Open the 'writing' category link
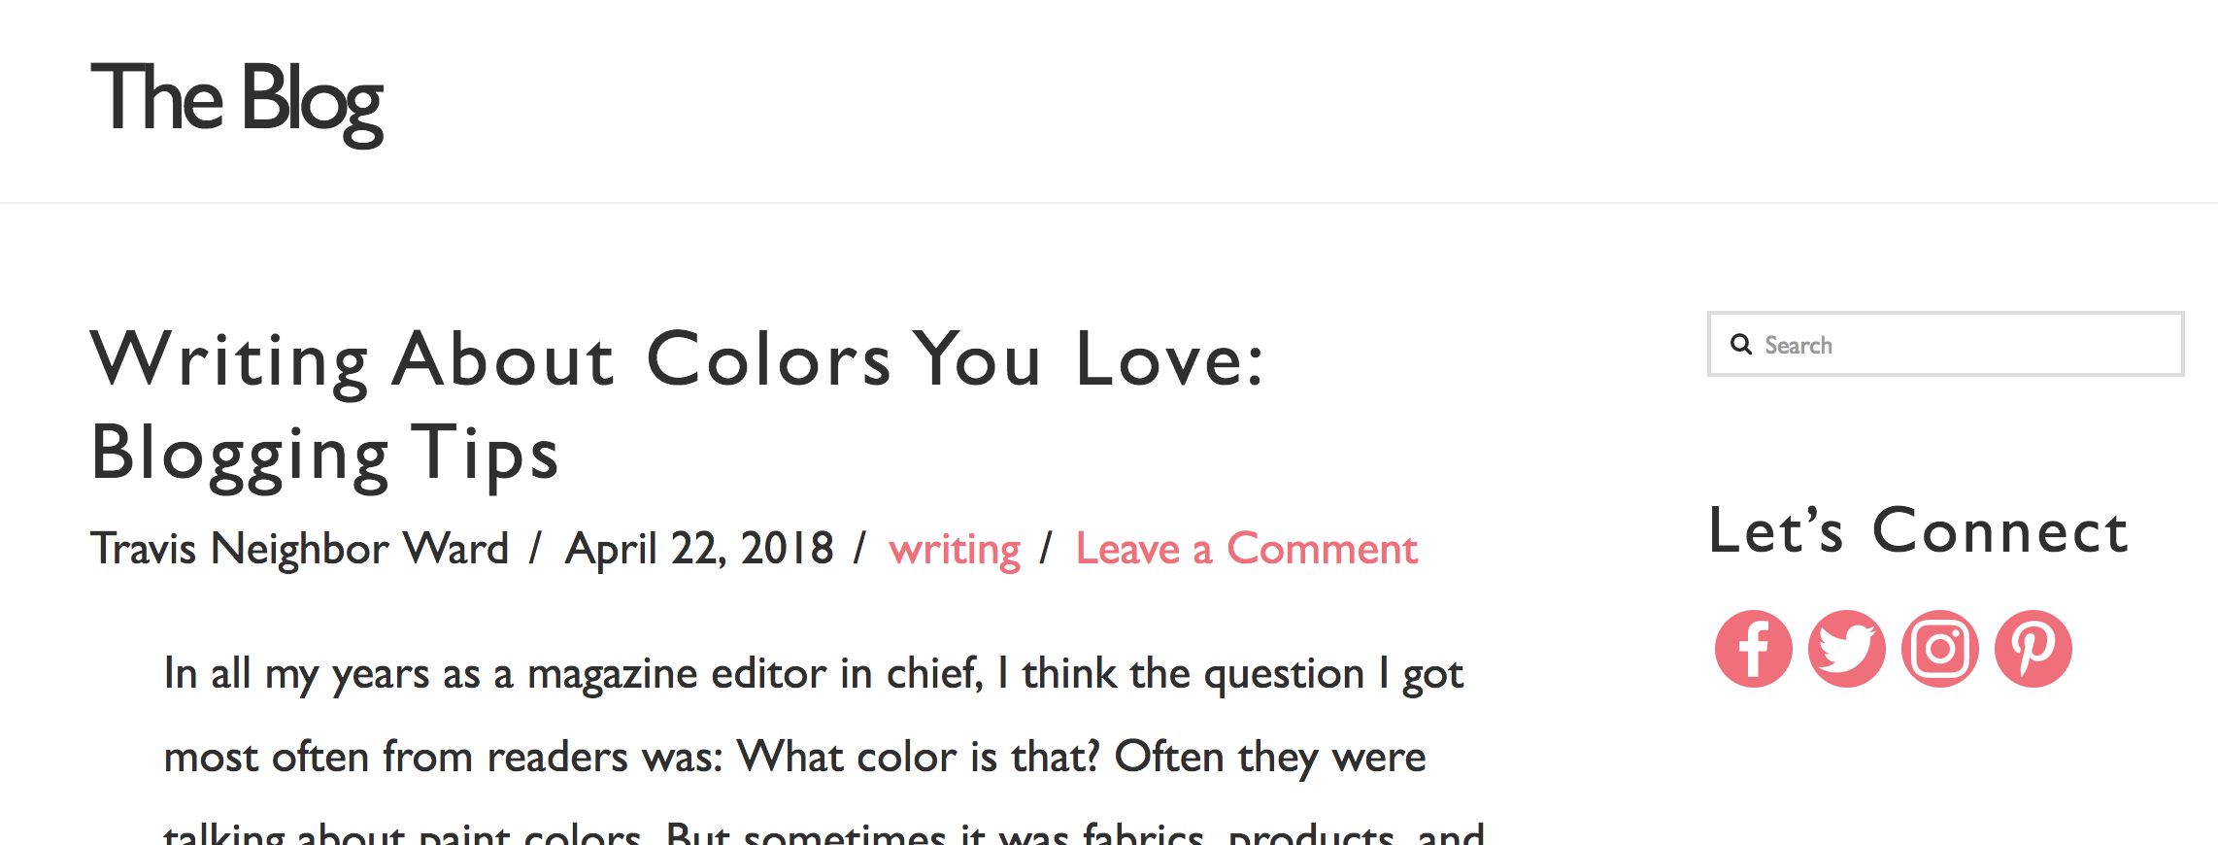 pos(955,550)
